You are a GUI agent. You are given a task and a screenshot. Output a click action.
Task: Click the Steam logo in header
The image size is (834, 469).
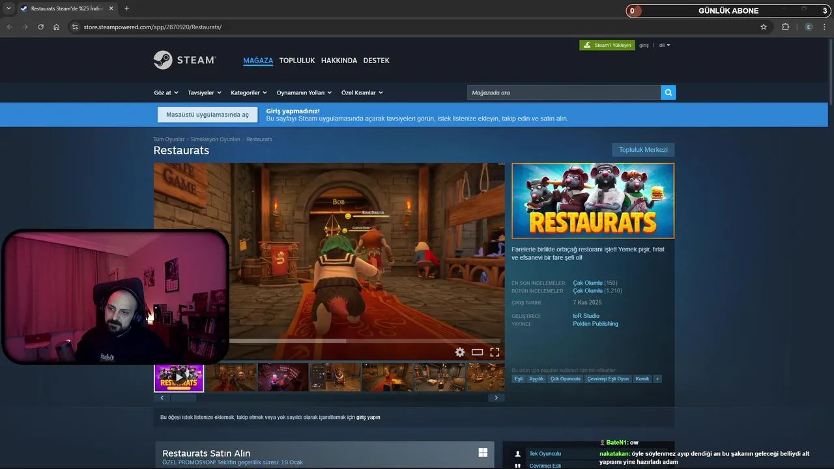184,60
